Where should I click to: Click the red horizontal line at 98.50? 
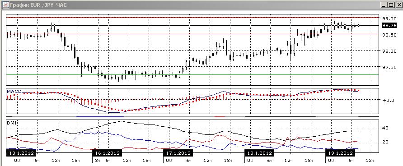(192, 34)
